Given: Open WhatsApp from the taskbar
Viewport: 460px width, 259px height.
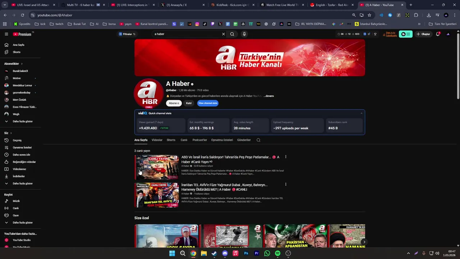Looking at the screenshot, I should (x=267, y=253).
